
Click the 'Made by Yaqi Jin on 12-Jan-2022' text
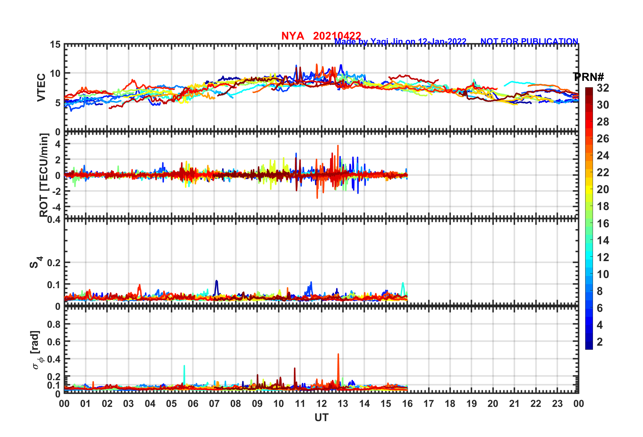pyautogui.click(x=400, y=42)
